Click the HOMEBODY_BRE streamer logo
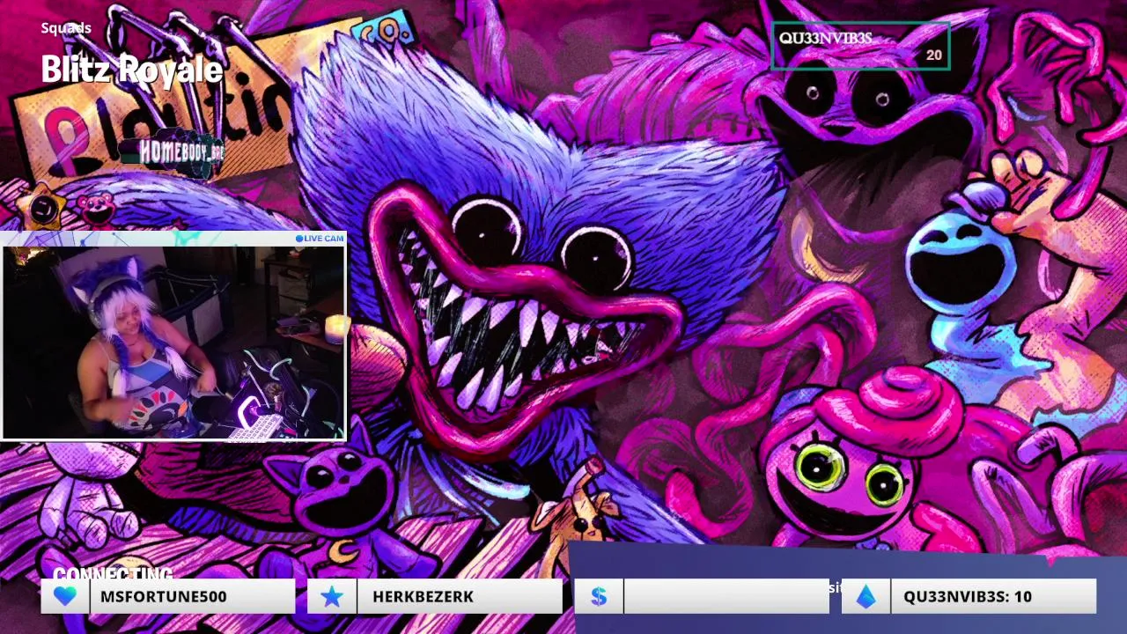Image resolution: width=1127 pixels, height=634 pixels. 172,151
